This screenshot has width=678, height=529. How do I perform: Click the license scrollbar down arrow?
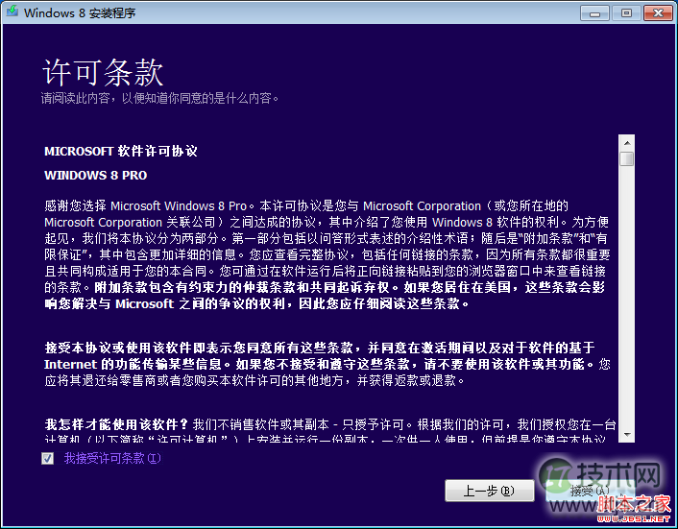(x=626, y=434)
